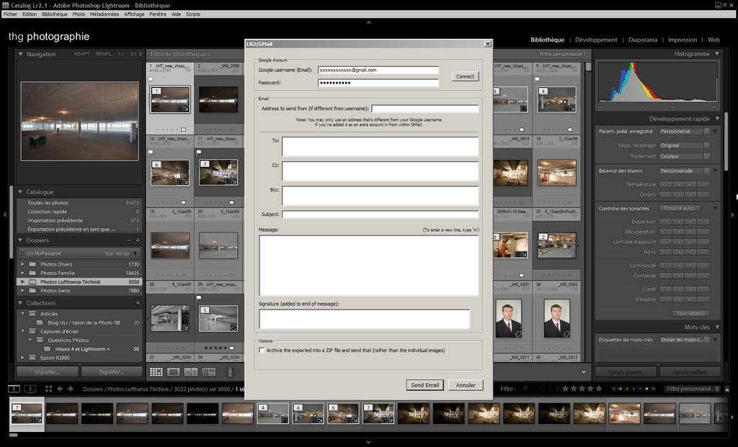Collapse the Navigation panel
Viewport: 738px width, 447px height.
21,54
